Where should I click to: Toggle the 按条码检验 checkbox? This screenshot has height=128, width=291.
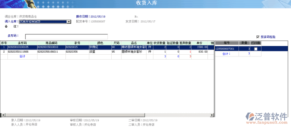pyautogui.click(x=258, y=37)
